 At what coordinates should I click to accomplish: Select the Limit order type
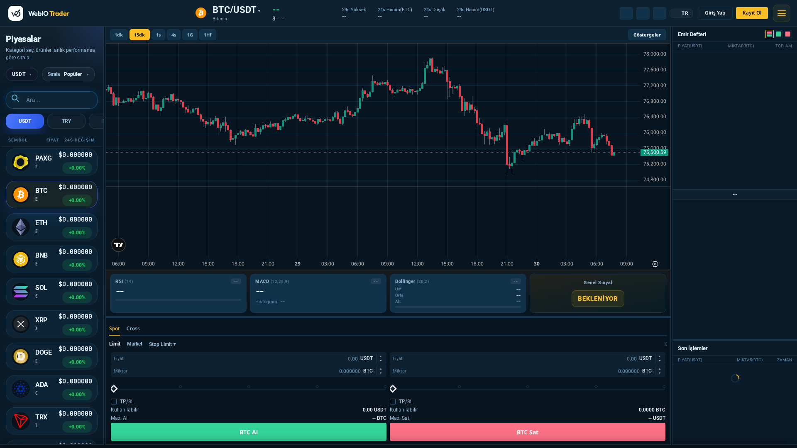(115, 344)
